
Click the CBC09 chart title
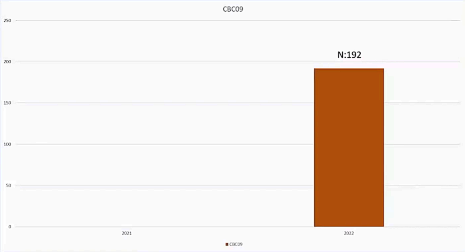point(233,9)
